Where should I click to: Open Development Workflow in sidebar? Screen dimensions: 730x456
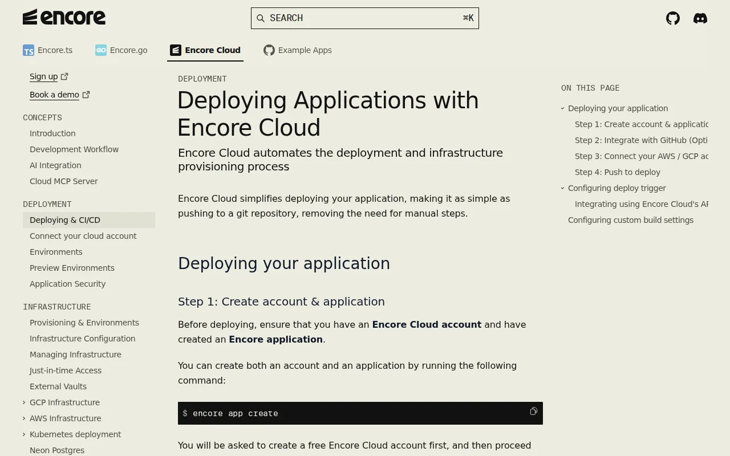click(x=74, y=149)
